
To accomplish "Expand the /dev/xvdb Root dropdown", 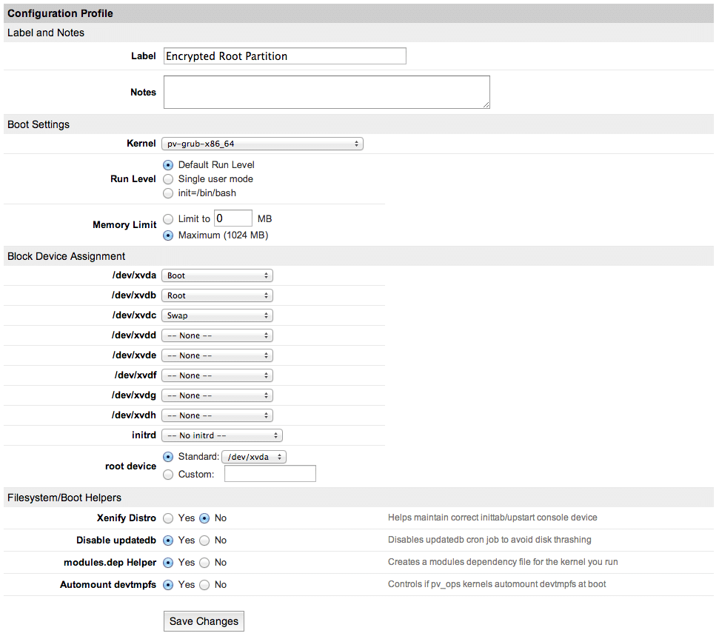I will point(217,295).
